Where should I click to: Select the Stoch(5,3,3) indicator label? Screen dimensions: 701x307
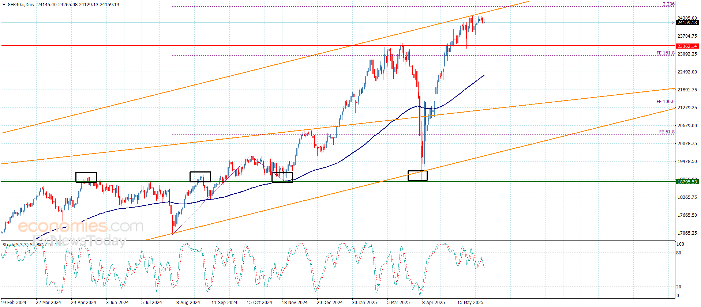(x=15, y=245)
